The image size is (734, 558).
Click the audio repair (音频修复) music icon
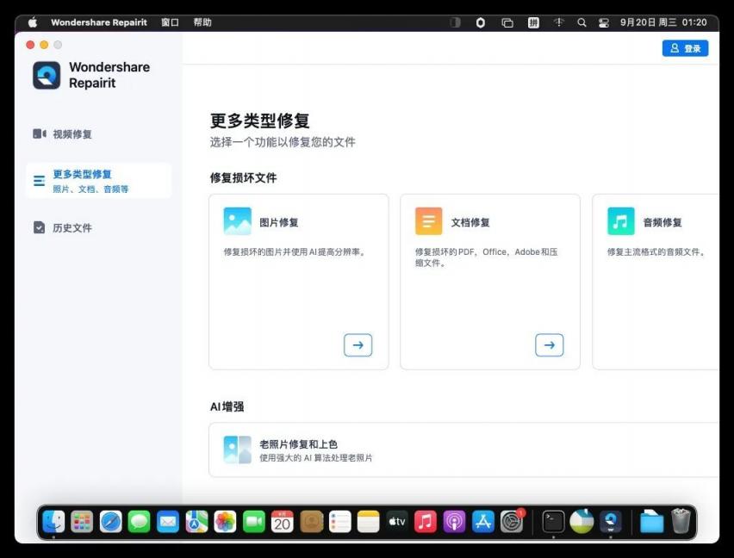620,221
